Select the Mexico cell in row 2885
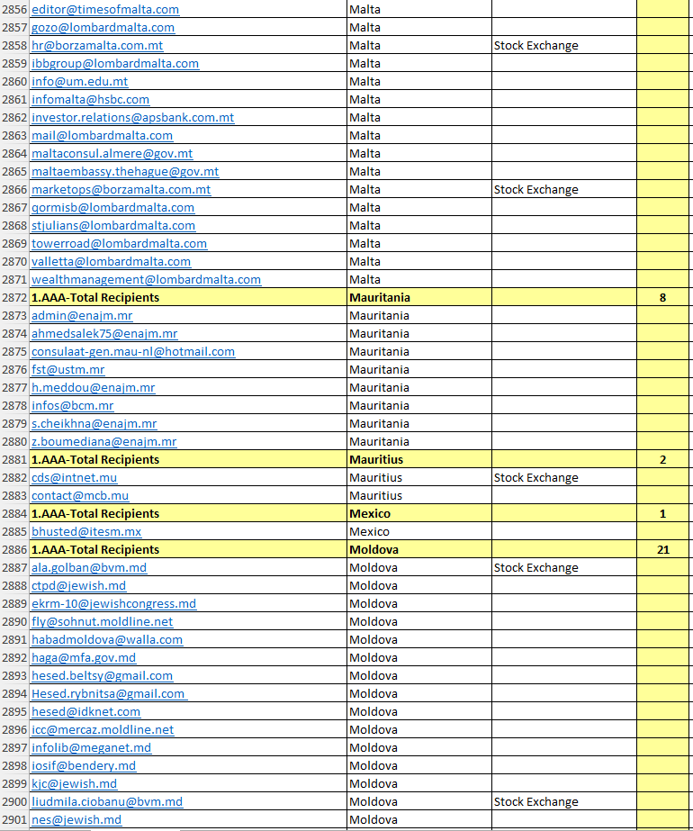693x831 pixels. (419, 532)
